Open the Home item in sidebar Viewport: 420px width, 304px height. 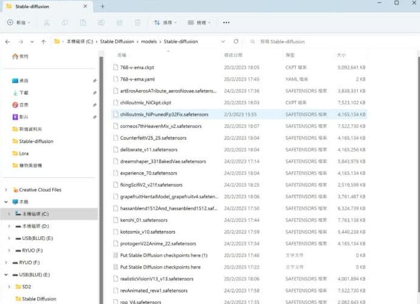tap(20, 56)
